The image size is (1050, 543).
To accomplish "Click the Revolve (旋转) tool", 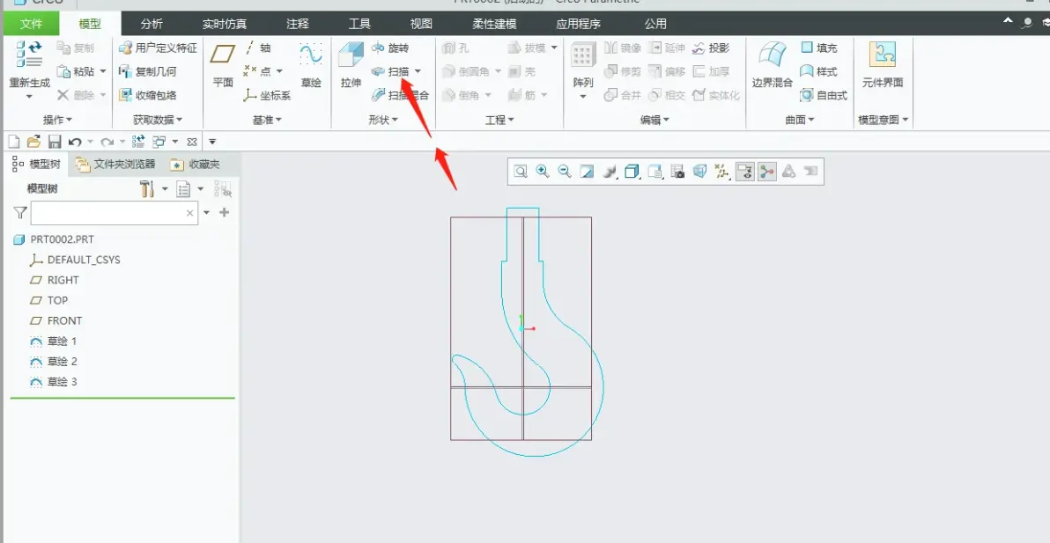I will (389, 48).
